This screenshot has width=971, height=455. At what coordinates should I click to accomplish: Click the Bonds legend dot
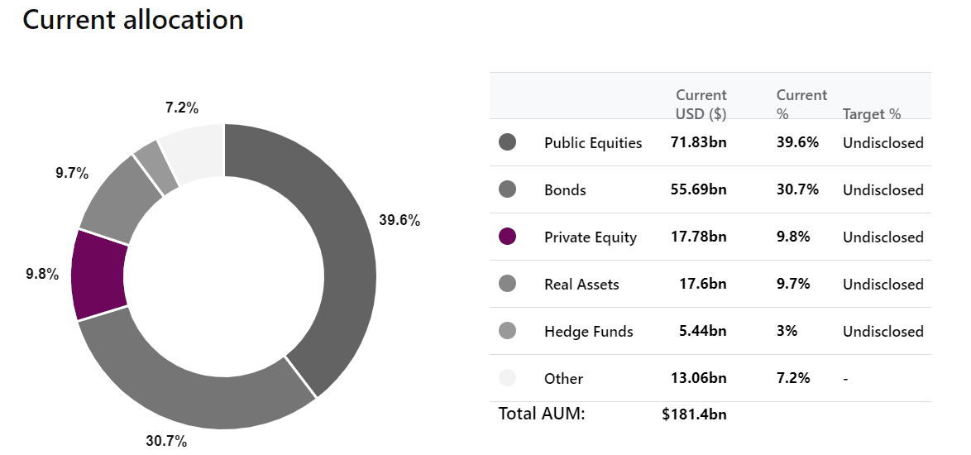point(507,189)
